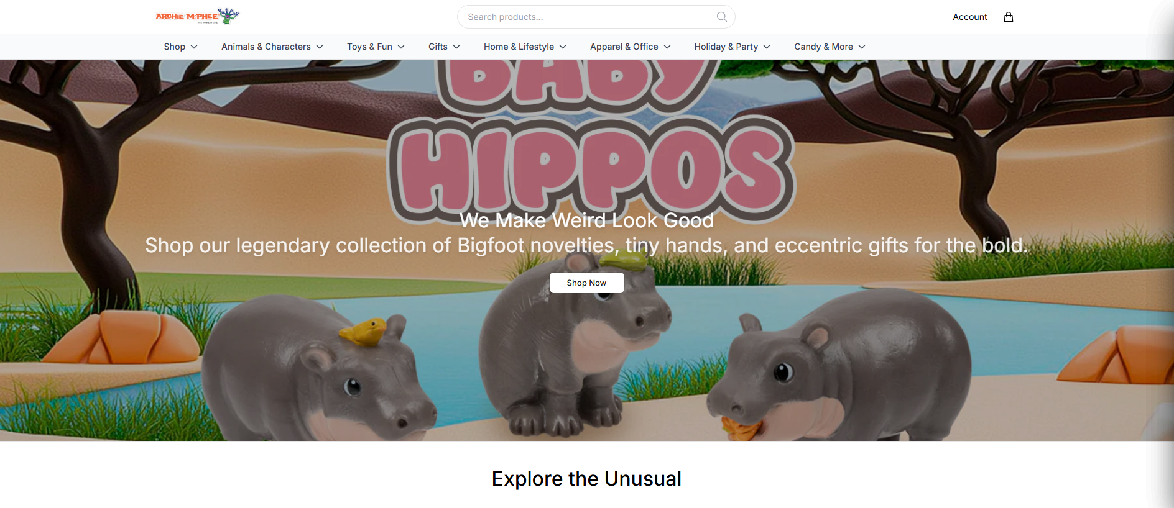Viewport: 1174px width, 508px height.
Task: Click the search magnifier icon
Action: click(721, 17)
